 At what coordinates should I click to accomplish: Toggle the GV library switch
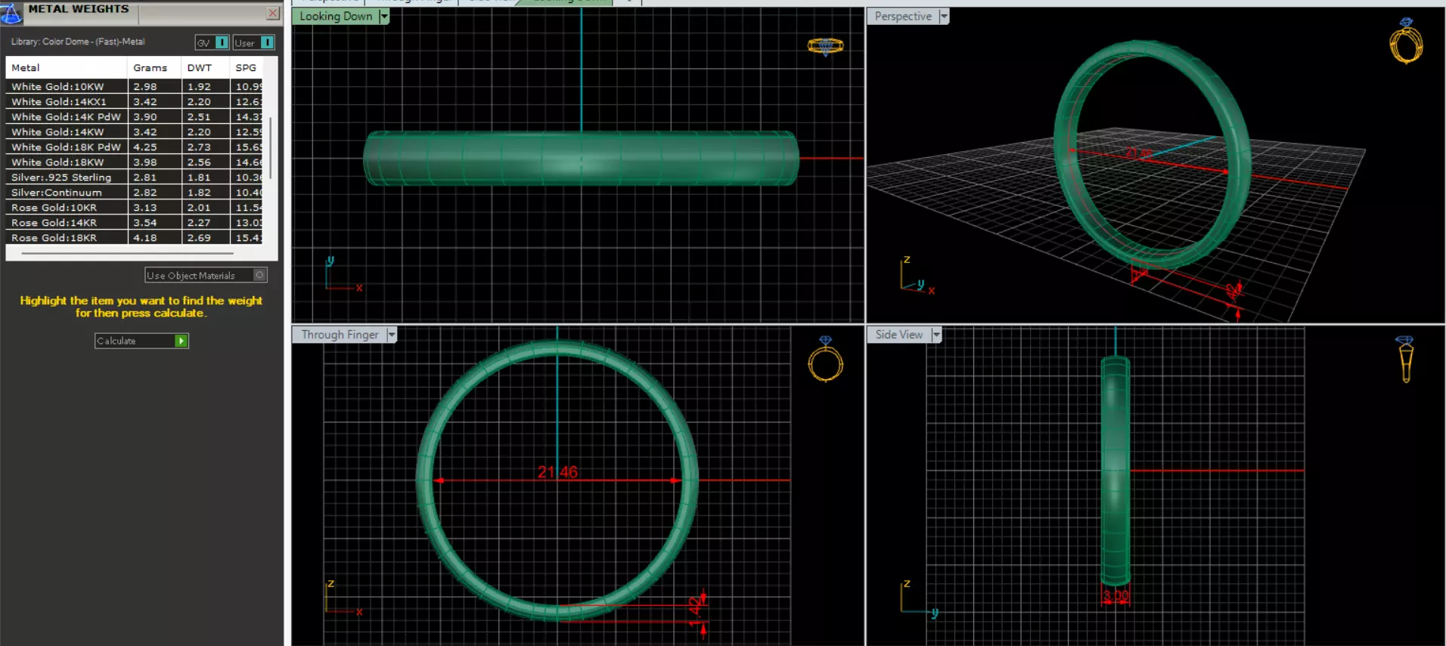click(222, 42)
